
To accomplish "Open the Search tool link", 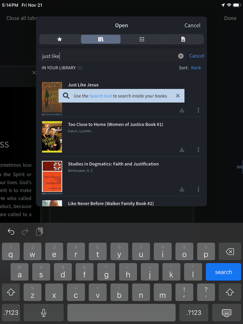I will (101, 96).
